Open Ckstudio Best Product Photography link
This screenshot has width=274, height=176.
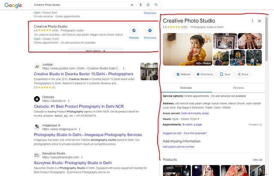79,106
